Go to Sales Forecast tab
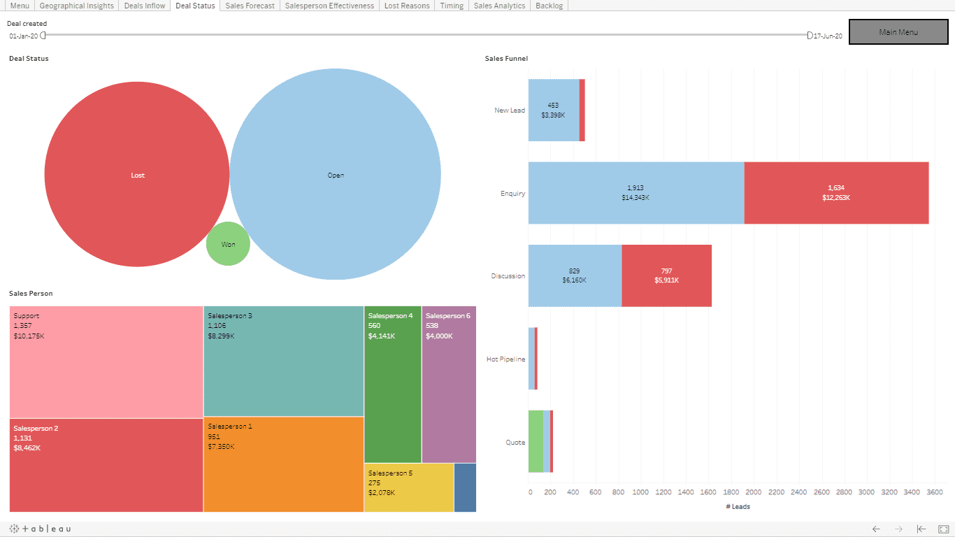Screen dimensions: 955x537 [x=250, y=6]
